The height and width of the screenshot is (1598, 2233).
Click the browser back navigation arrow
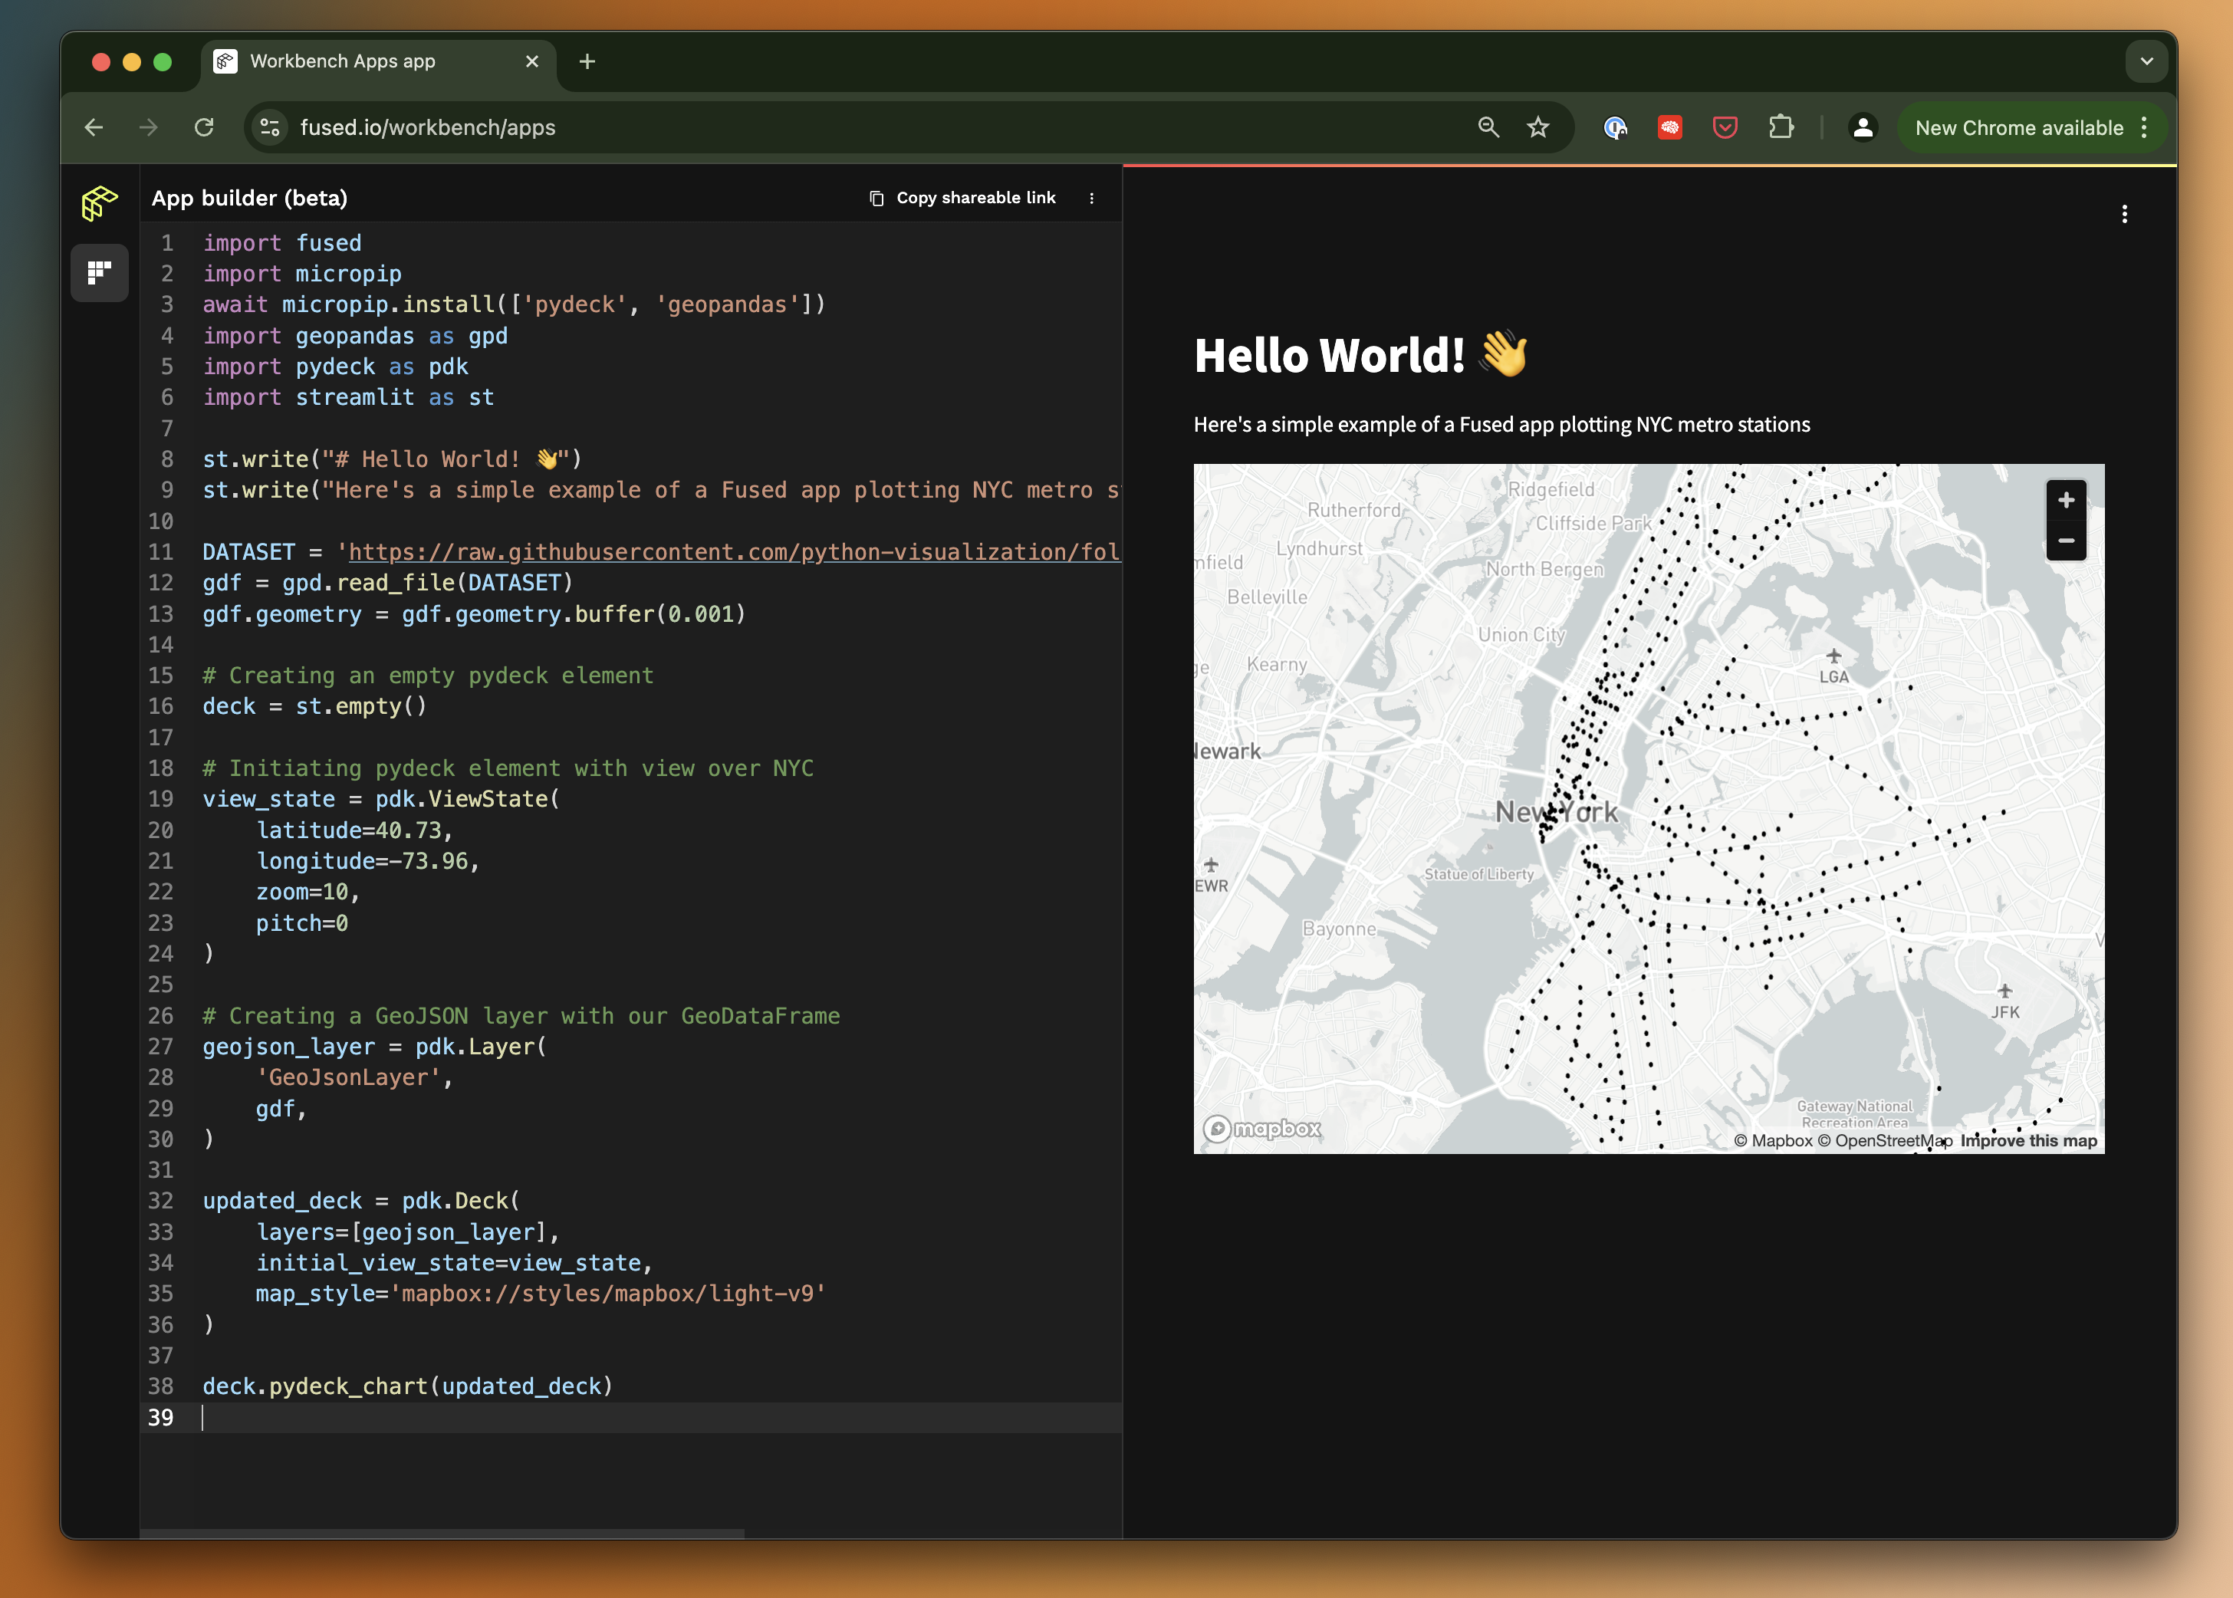94,127
